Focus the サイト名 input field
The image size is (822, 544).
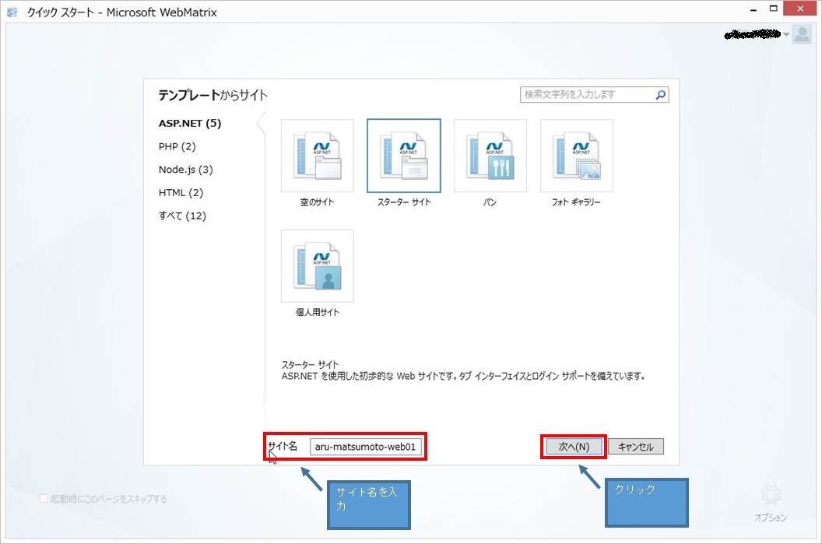tap(365, 447)
